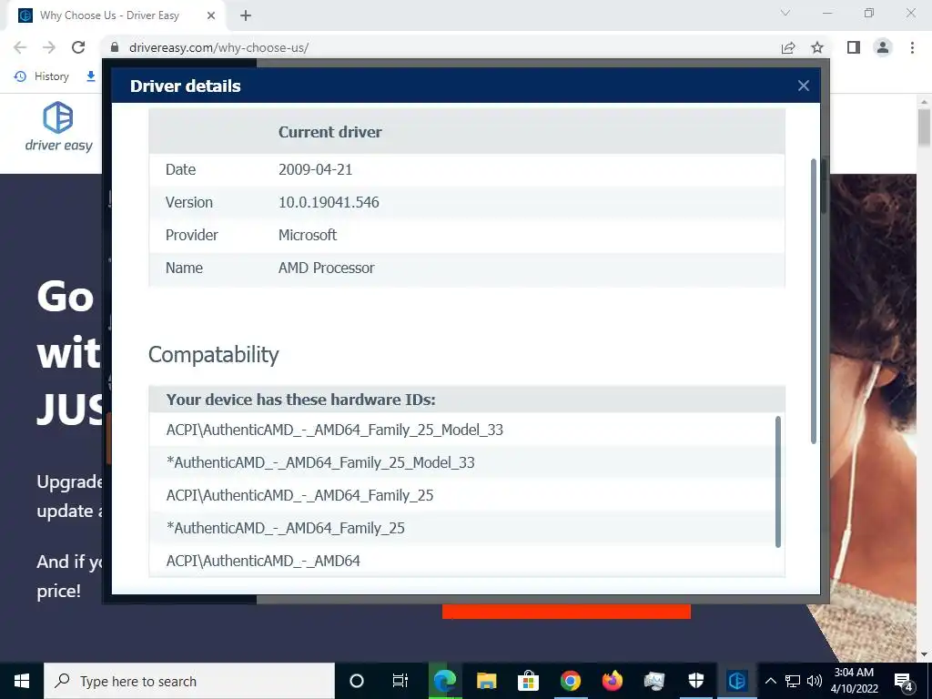Show hidden system tray icons
Viewport: 932px width, 699px height.
tap(770, 681)
